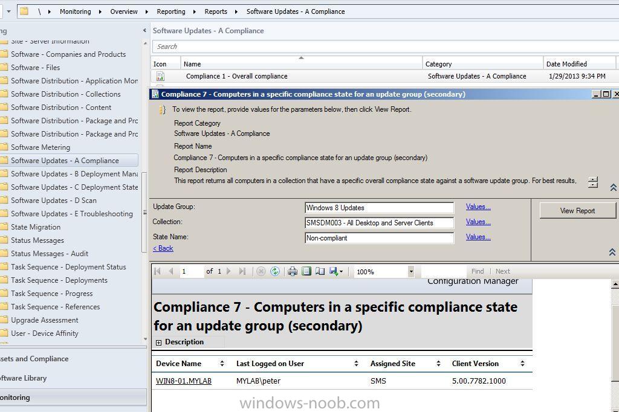Screen dimensions: 619x412
Task: Sort reports by Name column header
Action: coord(302,64)
